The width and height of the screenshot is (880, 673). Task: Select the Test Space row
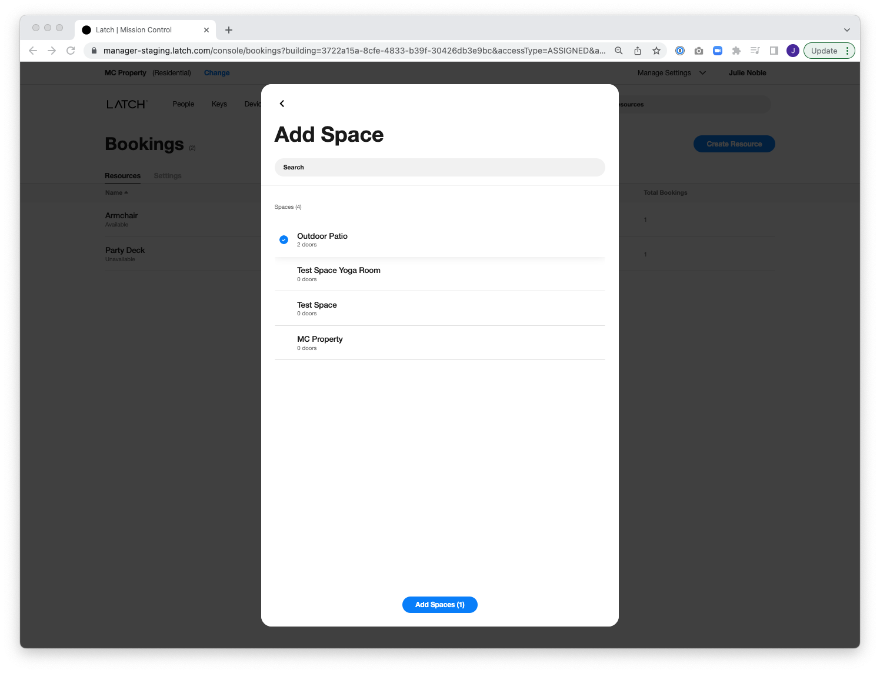tap(439, 309)
